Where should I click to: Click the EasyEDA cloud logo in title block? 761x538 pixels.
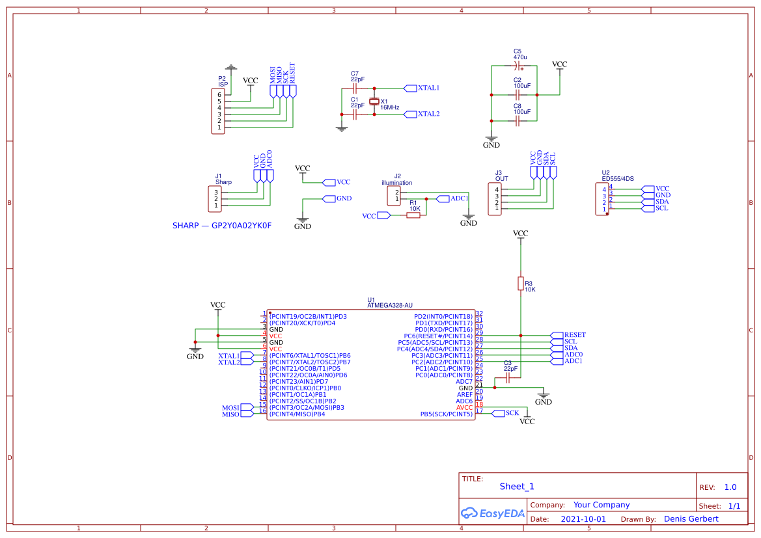pyautogui.click(x=471, y=513)
